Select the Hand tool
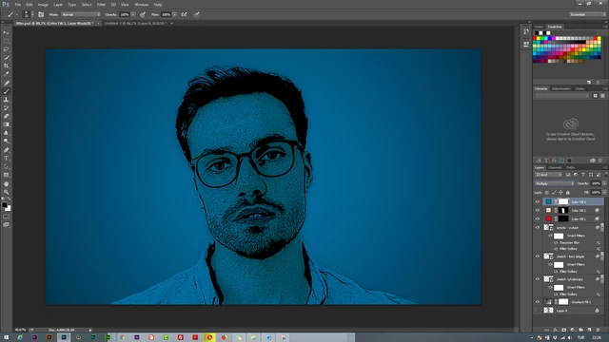 click(6, 183)
